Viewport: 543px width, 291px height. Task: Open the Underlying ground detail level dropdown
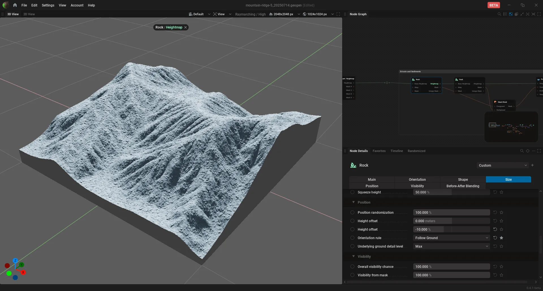click(451, 246)
